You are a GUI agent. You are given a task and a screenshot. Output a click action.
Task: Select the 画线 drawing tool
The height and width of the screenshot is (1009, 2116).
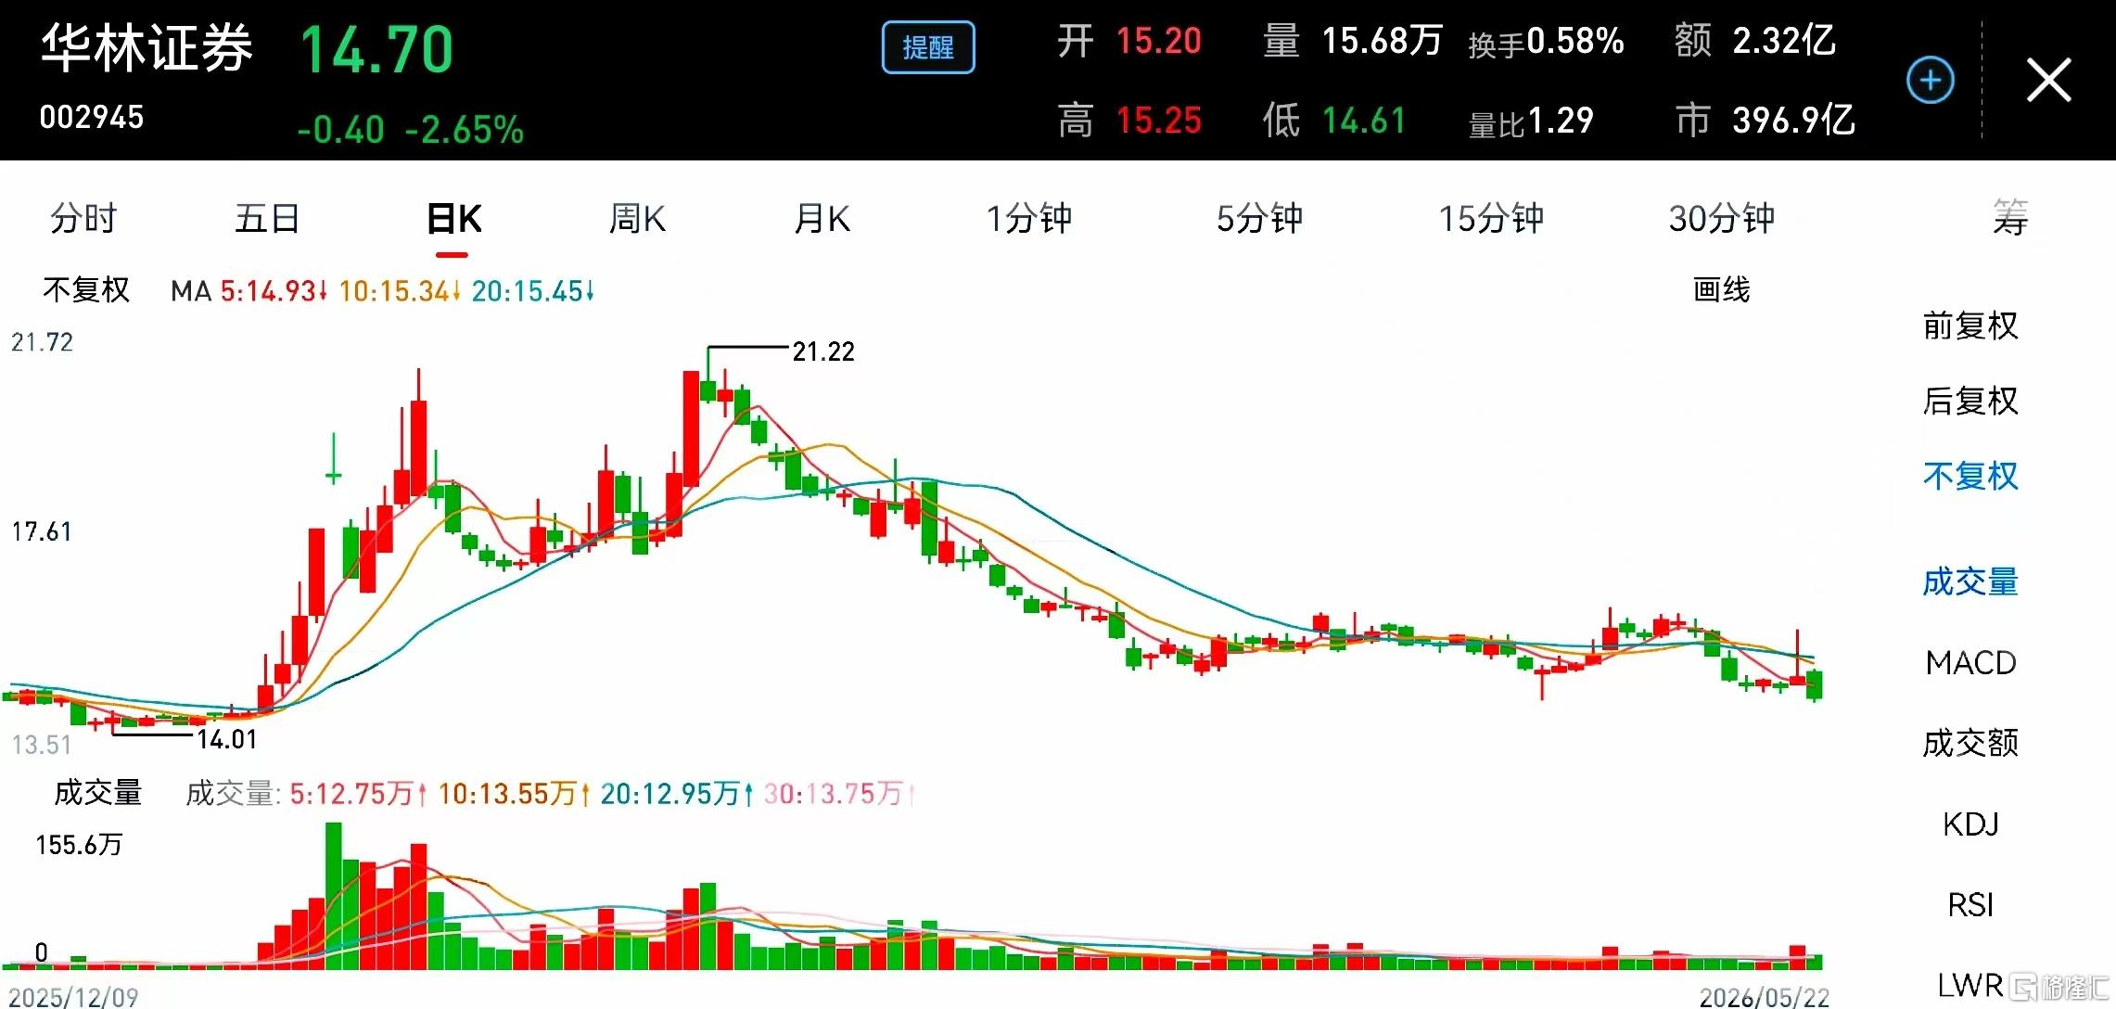1721,290
